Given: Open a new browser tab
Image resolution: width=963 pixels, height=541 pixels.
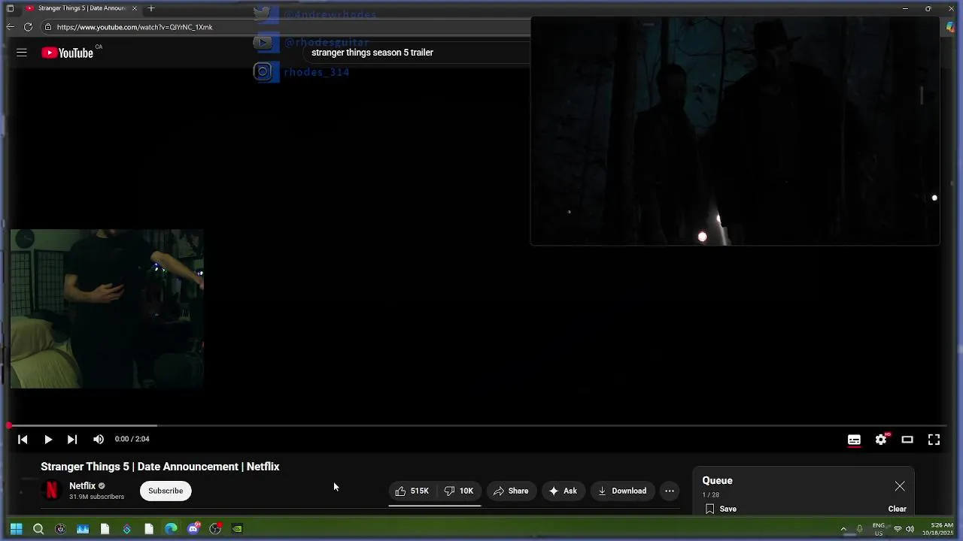Looking at the screenshot, I should 151,8.
